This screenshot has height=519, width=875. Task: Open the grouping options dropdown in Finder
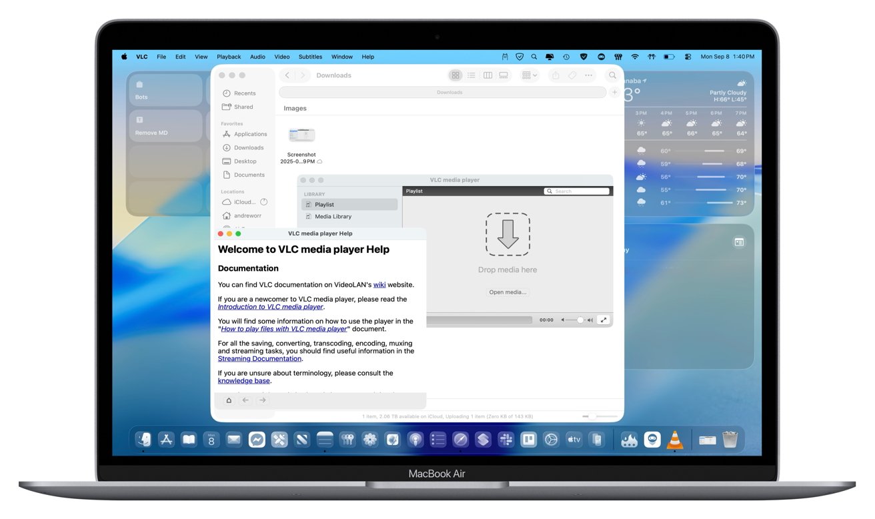(529, 75)
